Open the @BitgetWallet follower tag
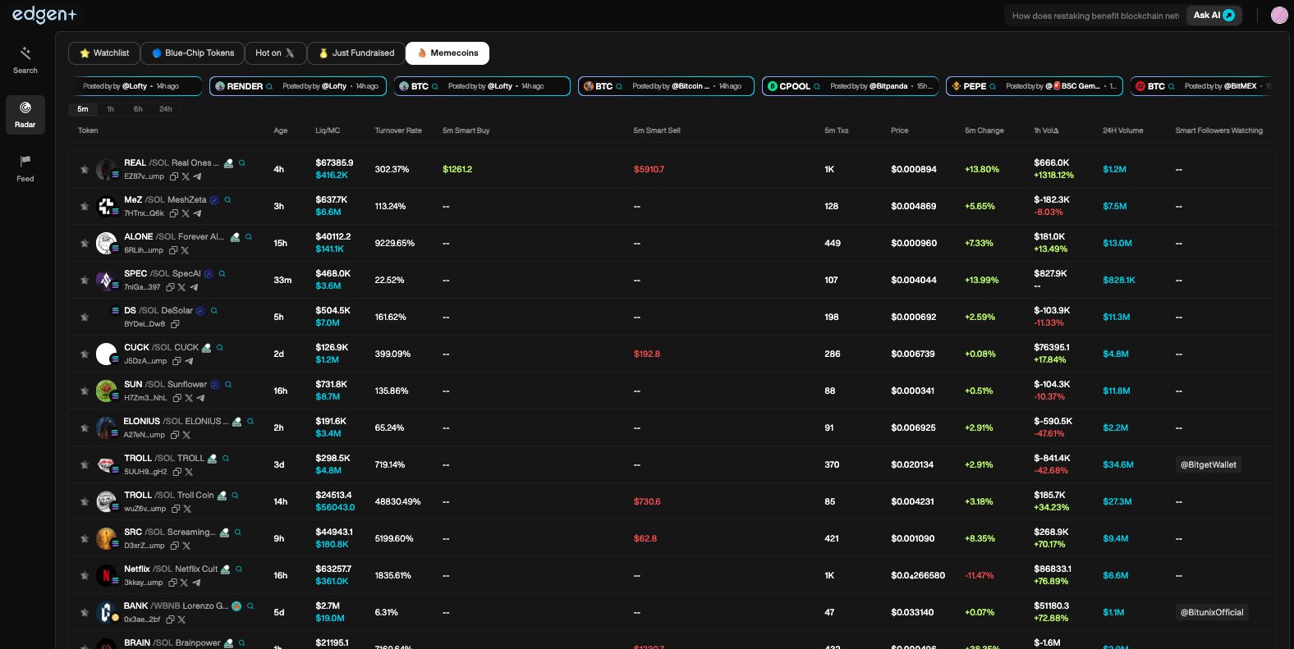 click(x=1208, y=465)
